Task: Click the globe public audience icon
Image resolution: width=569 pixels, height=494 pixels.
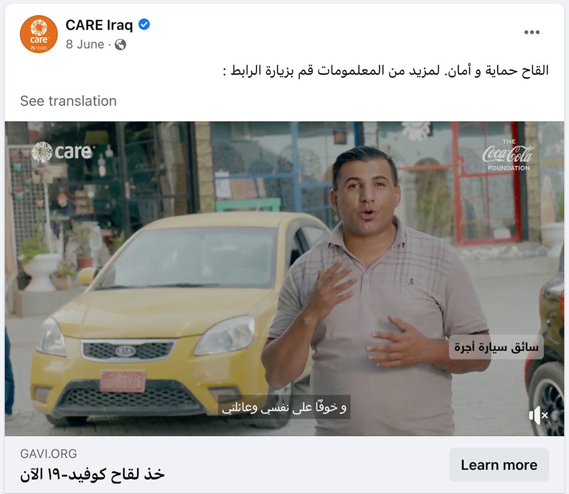Action: pyautogui.click(x=121, y=44)
